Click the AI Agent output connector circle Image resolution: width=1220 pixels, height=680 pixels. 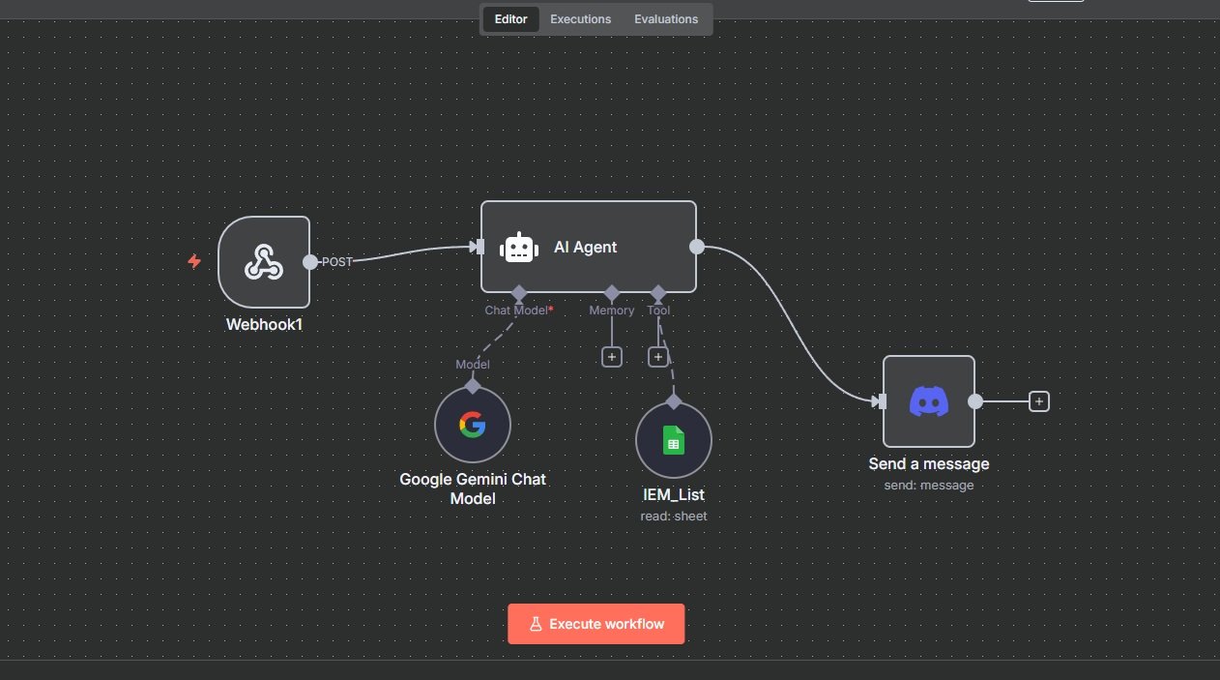pos(697,247)
